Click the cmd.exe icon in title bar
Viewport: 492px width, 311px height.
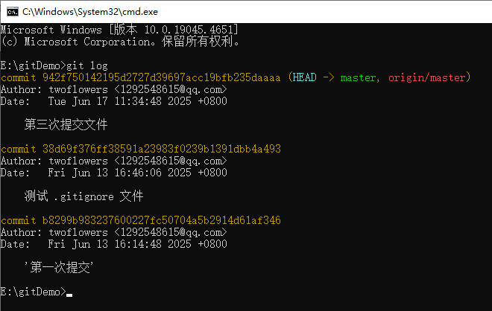[x=13, y=12]
